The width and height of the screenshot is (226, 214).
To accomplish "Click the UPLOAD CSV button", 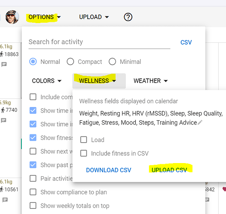I will tap(169, 170).
